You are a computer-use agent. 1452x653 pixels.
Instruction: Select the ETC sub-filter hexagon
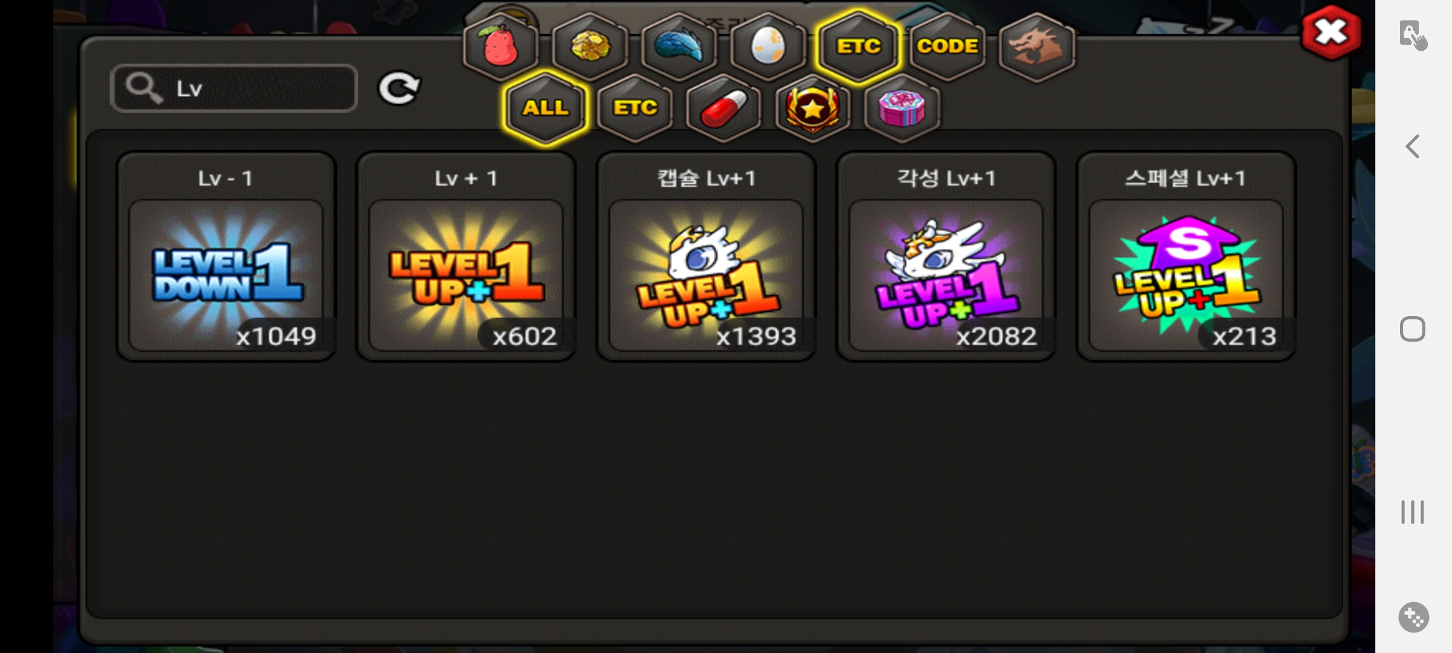[635, 108]
